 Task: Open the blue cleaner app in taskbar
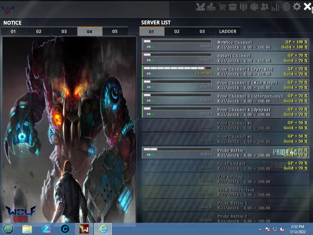coord(46,229)
